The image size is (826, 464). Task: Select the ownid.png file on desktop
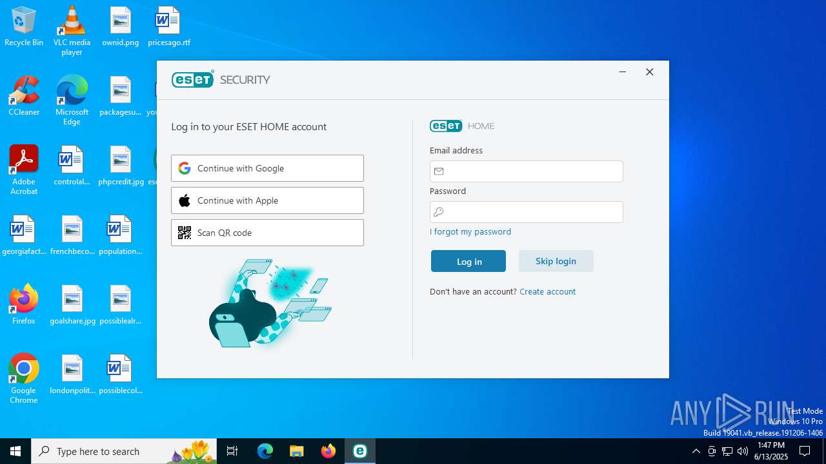click(x=121, y=27)
